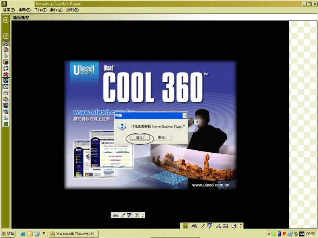Click the green tray icon left of 59

[296, 234]
